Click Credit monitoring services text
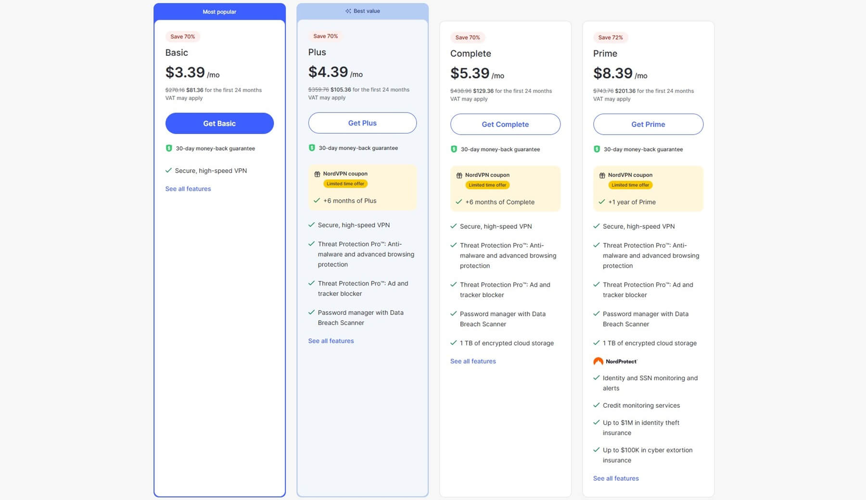The width and height of the screenshot is (866, 500). coord(641,405)
